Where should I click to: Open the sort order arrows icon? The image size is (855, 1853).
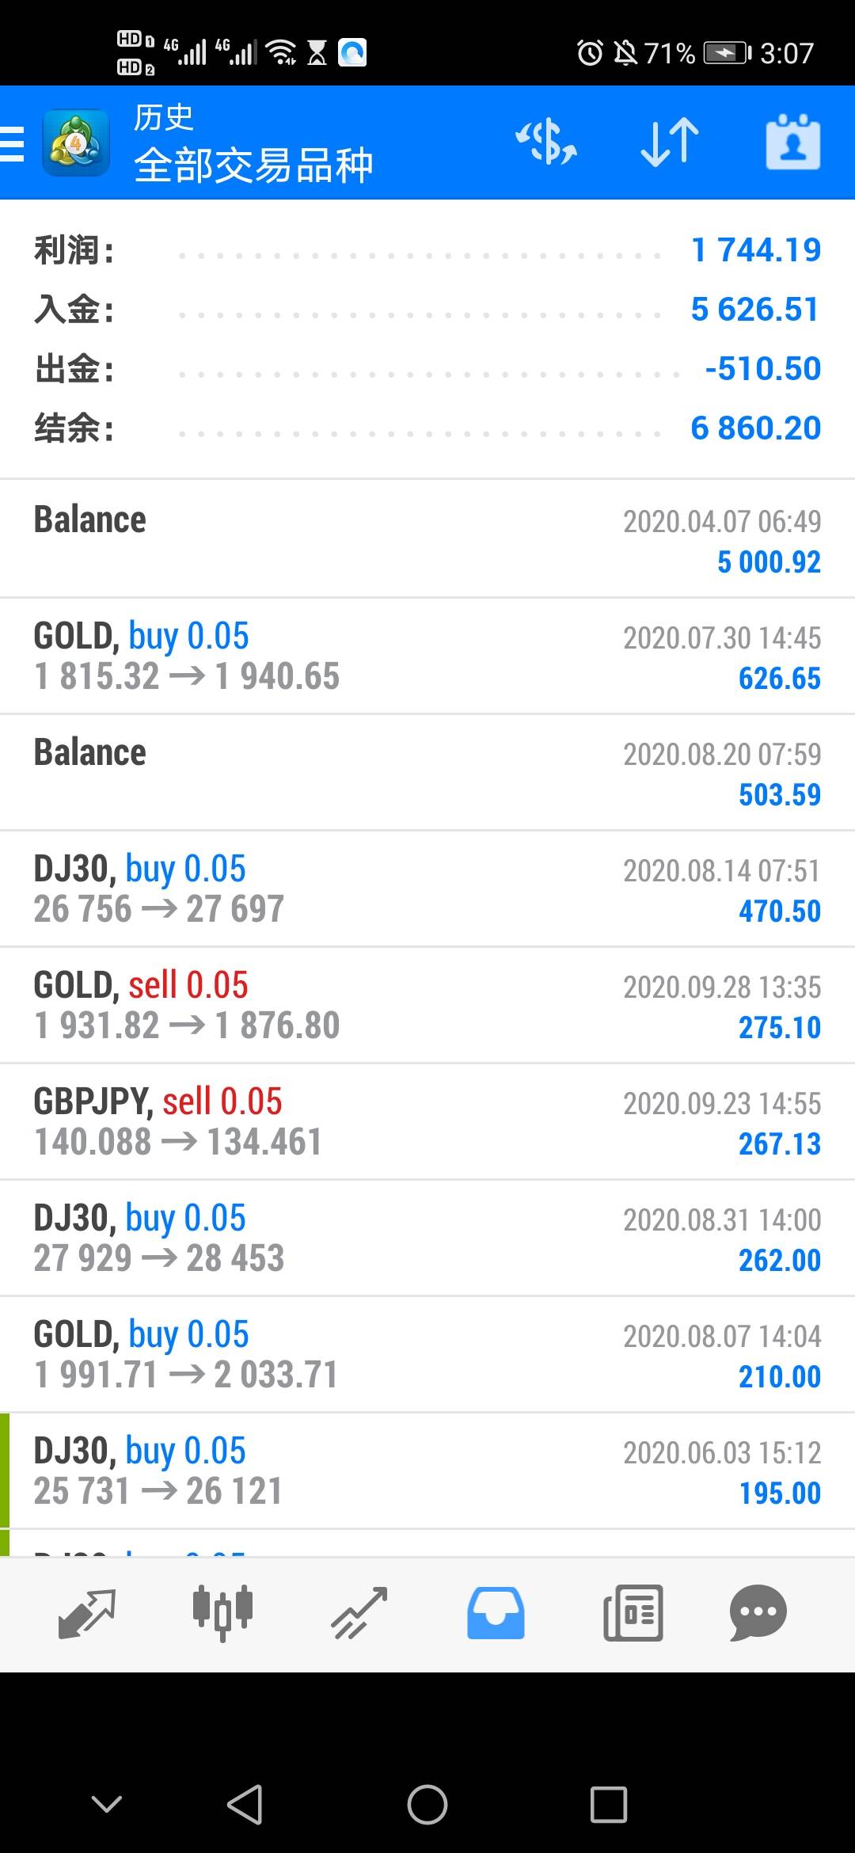[670, 143]
